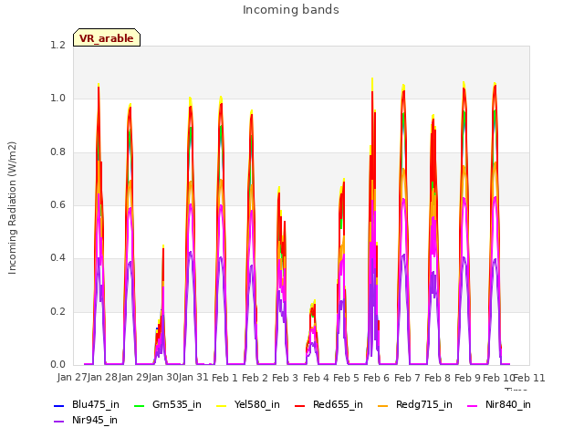Click the Jan 27 x-axis date label
The width and height of the screenshot is (584, 438).
(72, 378)
